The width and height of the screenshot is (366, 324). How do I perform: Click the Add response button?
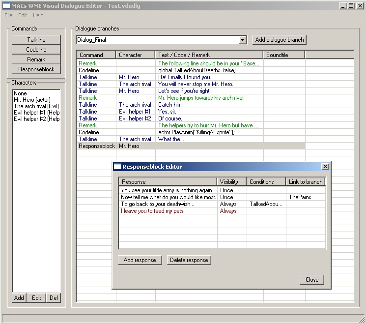(x=140, y=260)
